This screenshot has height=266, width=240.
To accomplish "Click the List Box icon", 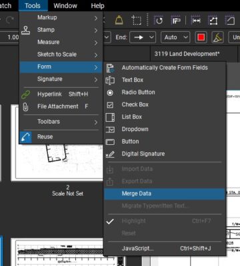I will (x=110, y=118).
